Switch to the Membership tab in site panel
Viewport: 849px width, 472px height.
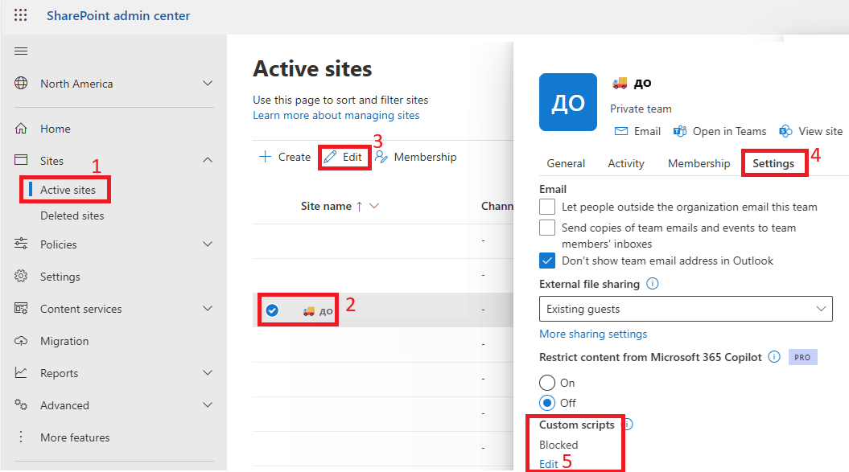(x=699, y=163)
